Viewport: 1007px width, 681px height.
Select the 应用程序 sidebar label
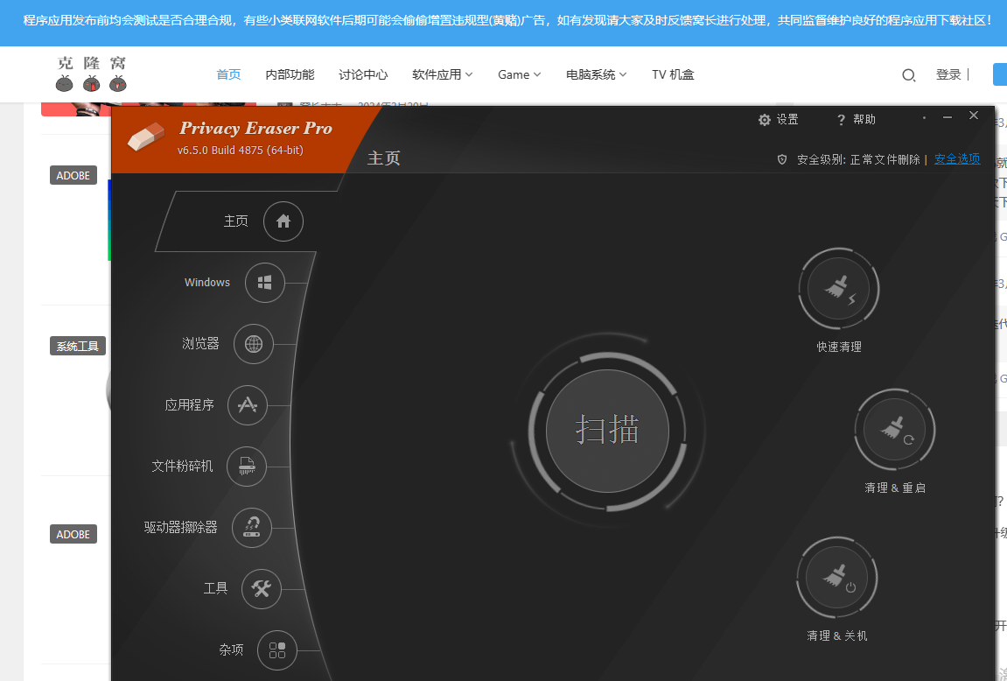(190, 404)
